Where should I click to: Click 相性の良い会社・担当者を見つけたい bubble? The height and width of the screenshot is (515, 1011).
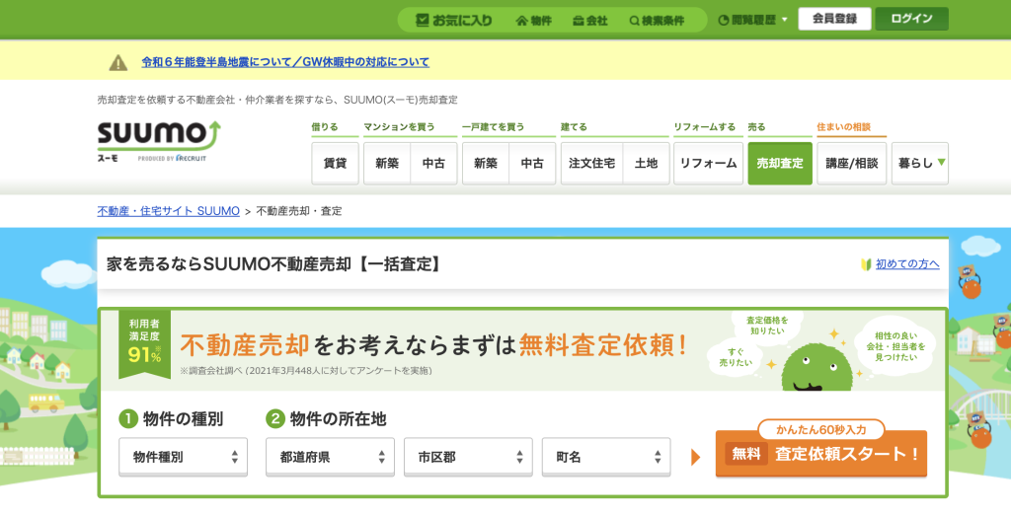894,346
